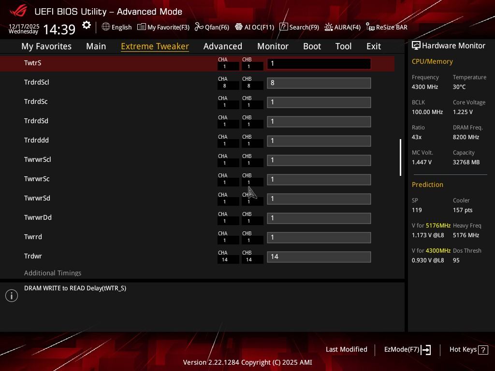The height and width of the screenshot is (371, 495).
Task: Open the Tool tab
Action: (344, 46)
